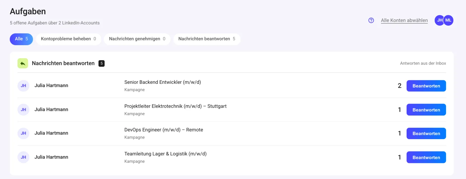Click Kampagne label under Senior Backend Entwickler
Viewport: 466px width, 179px height.
point(135,90)
